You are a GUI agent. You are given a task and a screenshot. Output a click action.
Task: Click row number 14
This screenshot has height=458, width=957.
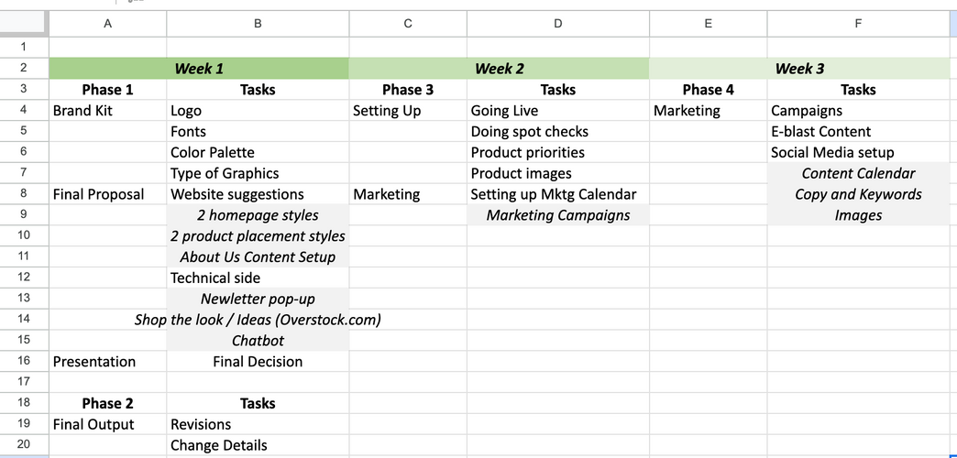pyautogui.click(x=24, y=320)
